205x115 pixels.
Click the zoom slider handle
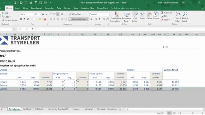pyautogui.click(x=193, y=113)
